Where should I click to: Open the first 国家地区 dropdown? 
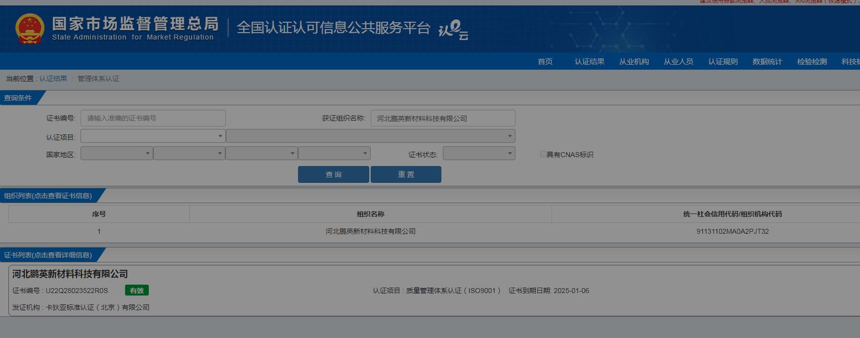pyautogui.click(x=117, y=153)
